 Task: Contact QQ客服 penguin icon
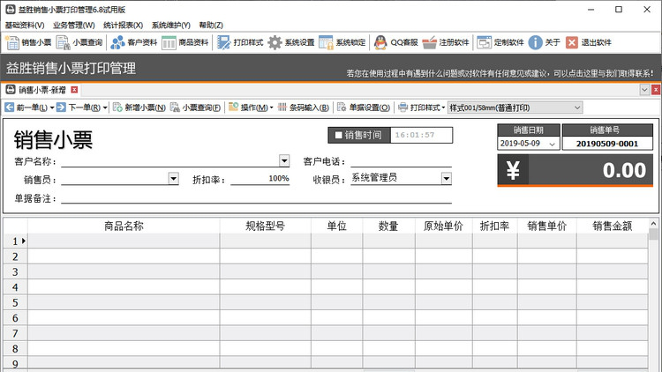point(395,42)
